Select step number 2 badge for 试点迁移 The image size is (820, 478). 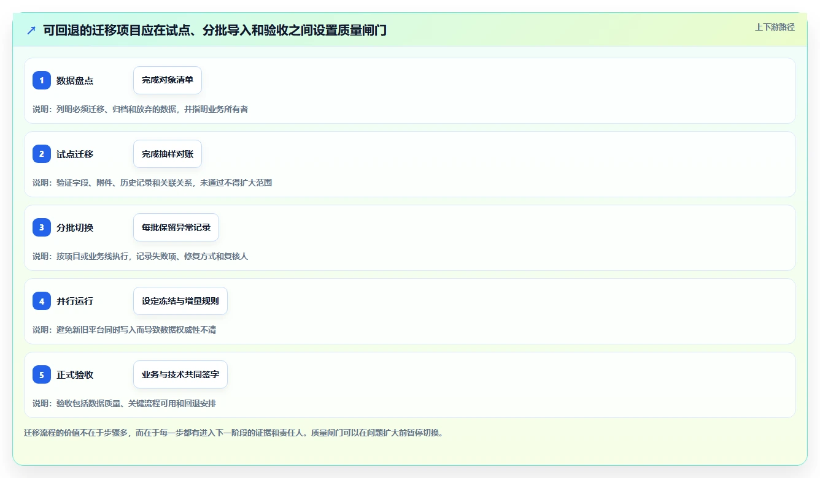click(42, 154)
